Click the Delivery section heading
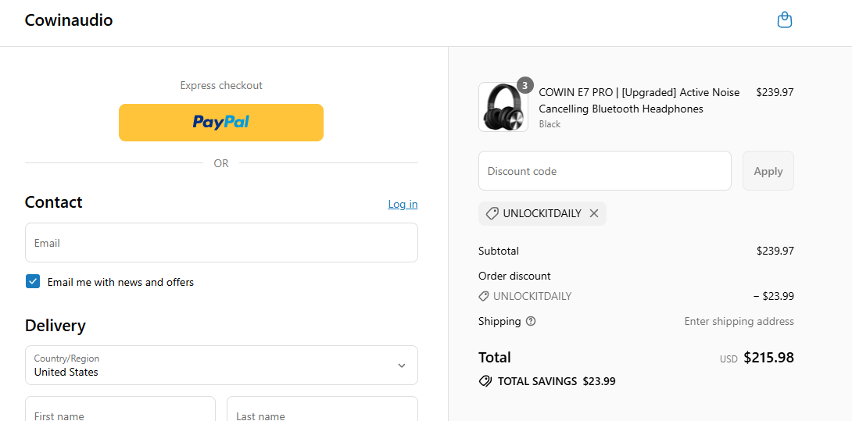Viewport: 852px width, 421px height. click(x=55, y=326)
